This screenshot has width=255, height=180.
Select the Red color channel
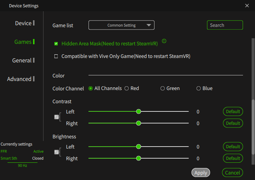pos(126,88)
